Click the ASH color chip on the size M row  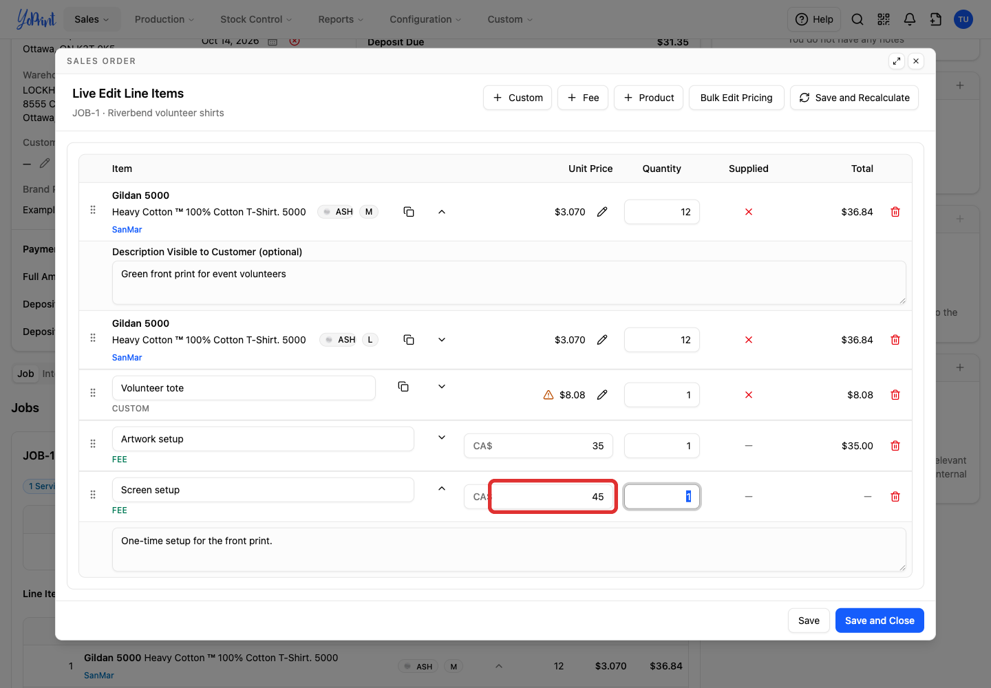337,212
